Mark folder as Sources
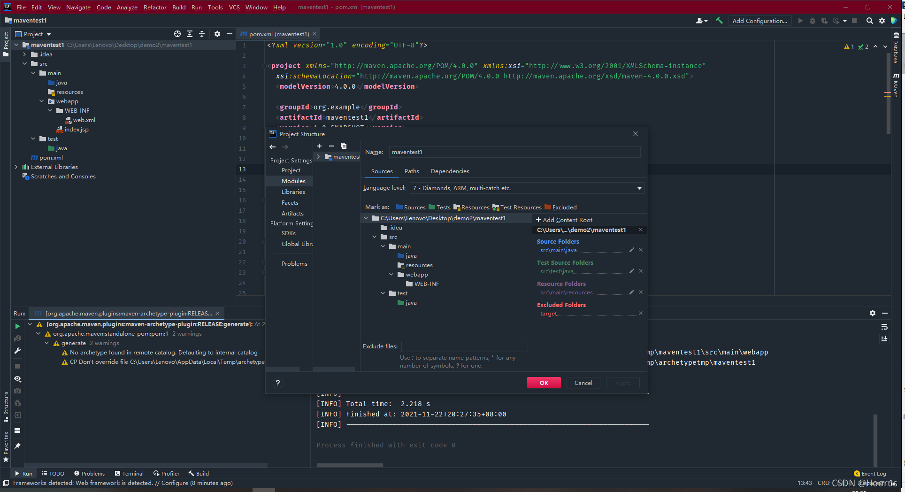 [x=411, y=207]
